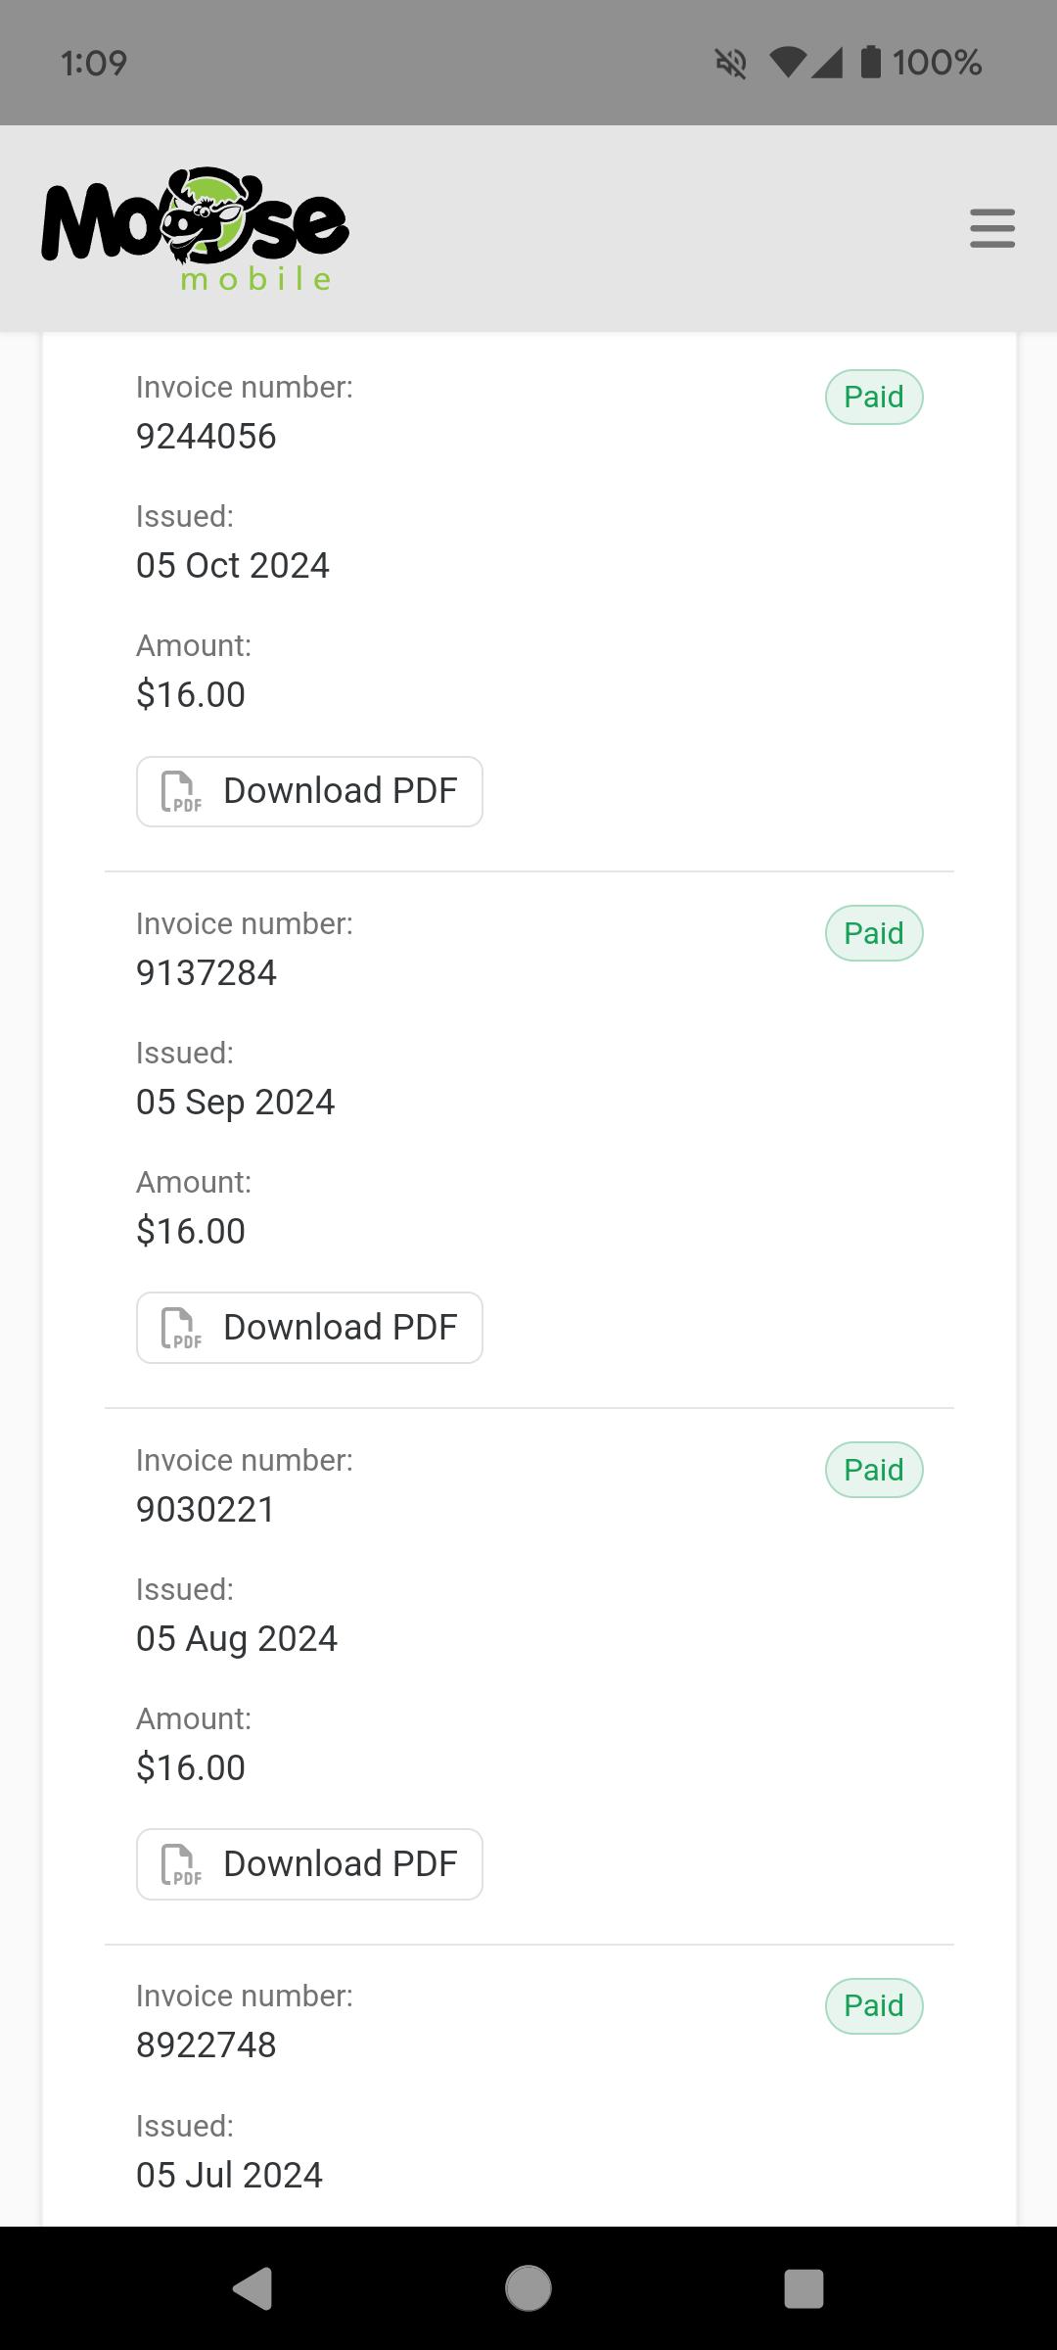Tap the Moose Mobile logo

[x=195, y=229]
